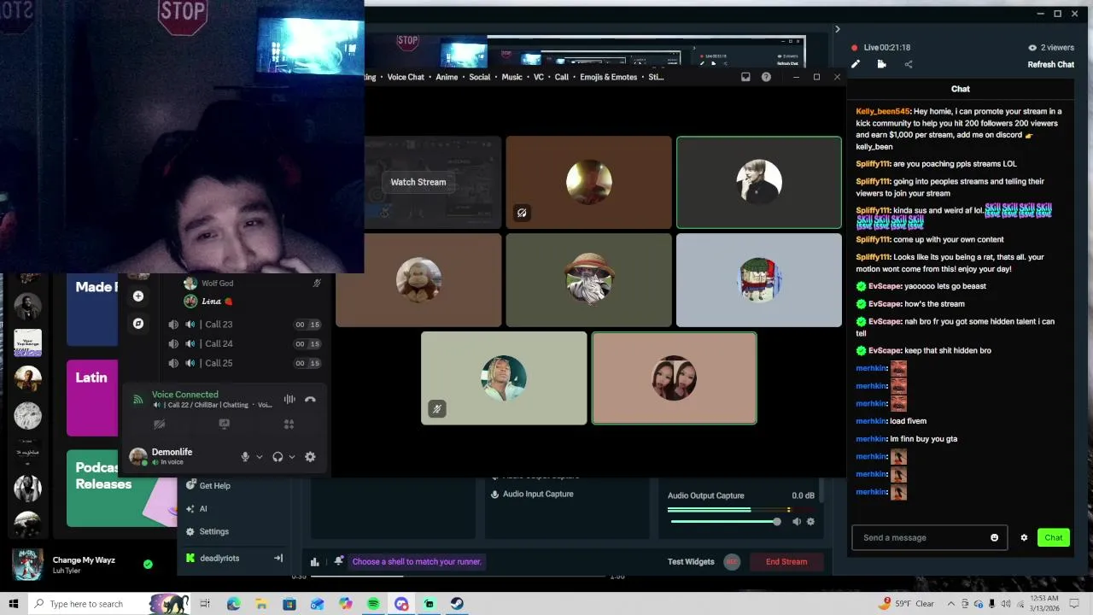Select the Emojis & Emotes tag

[x=609, y=77]
